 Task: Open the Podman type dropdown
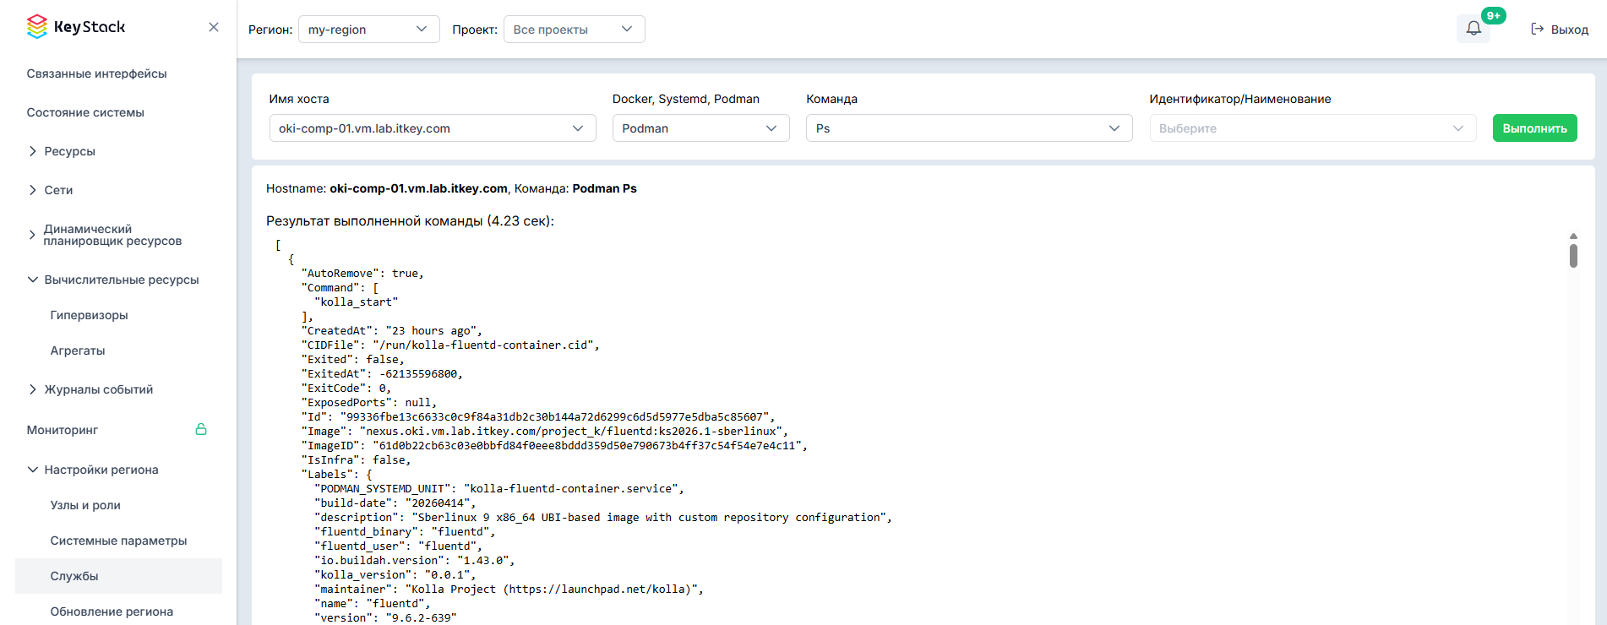[700, 128]
